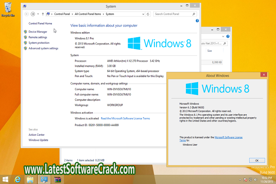This screenshot has width=276, height=184.
Task: Select All Control Panel Items breadcrumb
Action: pyautogui.click(x=88, y=14)
